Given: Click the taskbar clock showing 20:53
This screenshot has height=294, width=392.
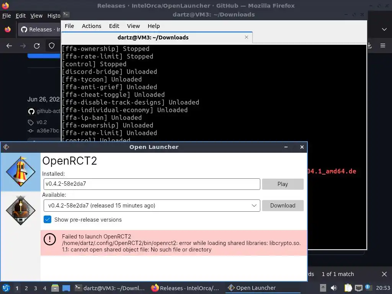Looking at the screenshot, I should coord(383,288).
